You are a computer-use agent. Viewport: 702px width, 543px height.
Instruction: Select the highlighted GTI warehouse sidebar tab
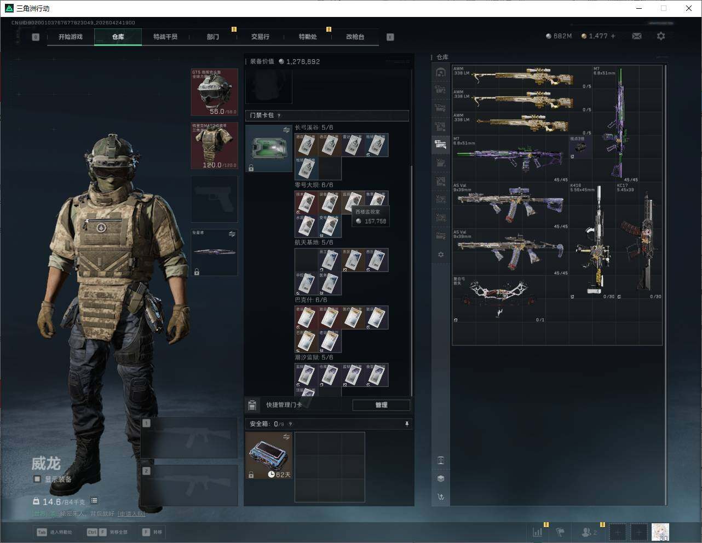coord(440,144)
